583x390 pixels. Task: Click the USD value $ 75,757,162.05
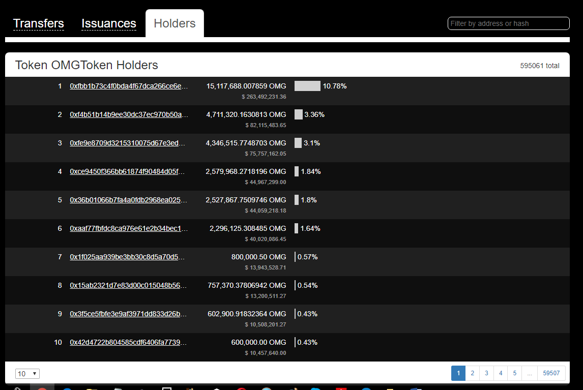coord(266,154)
